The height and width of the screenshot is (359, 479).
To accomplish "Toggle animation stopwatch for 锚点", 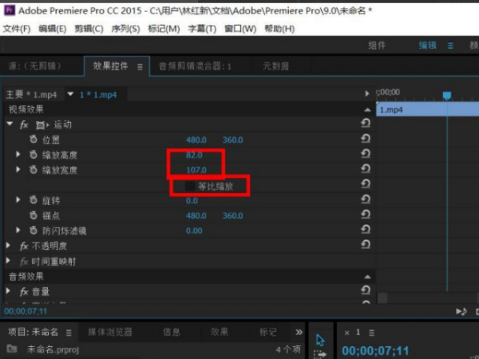I will point(34,215).
